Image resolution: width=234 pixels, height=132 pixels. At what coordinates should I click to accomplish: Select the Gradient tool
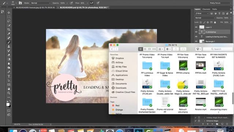9,59
